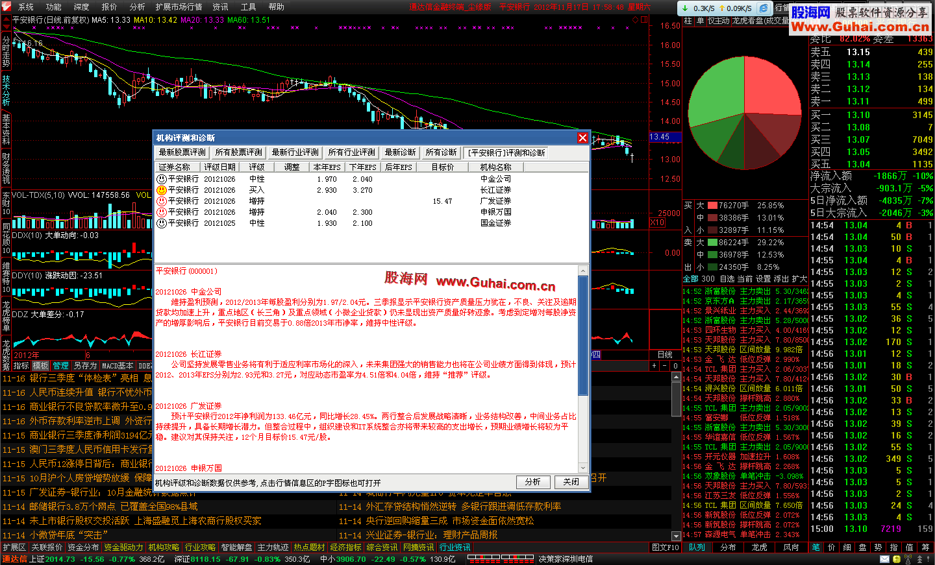Open news 银行三季度"体检表"亮相
Viewport: 935px width, 565px height.
84,378
